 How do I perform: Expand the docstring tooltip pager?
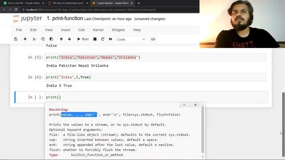[184, 105]
